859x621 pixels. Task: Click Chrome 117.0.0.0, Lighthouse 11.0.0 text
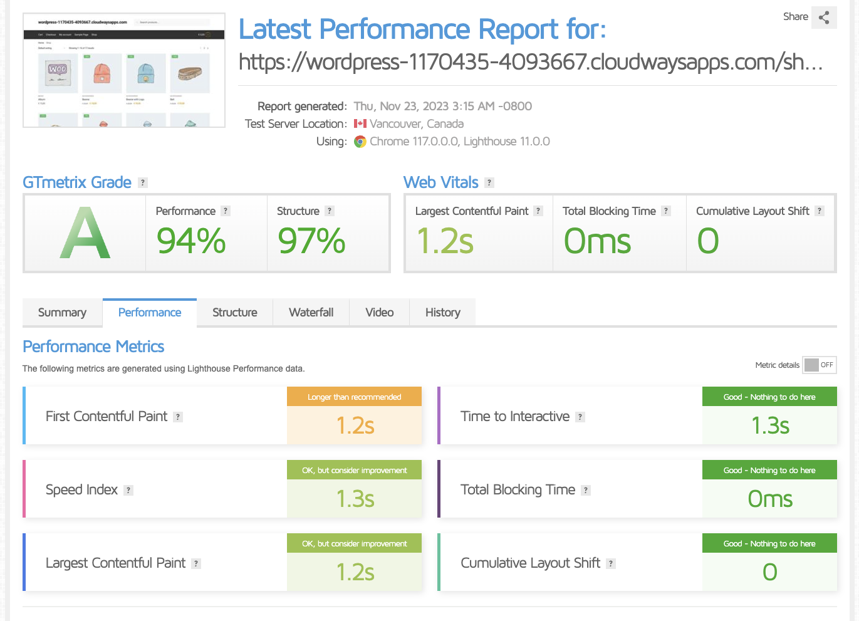click(460, 142)
